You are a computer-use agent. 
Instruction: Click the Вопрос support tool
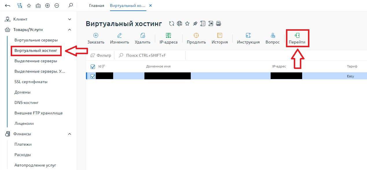273,39
